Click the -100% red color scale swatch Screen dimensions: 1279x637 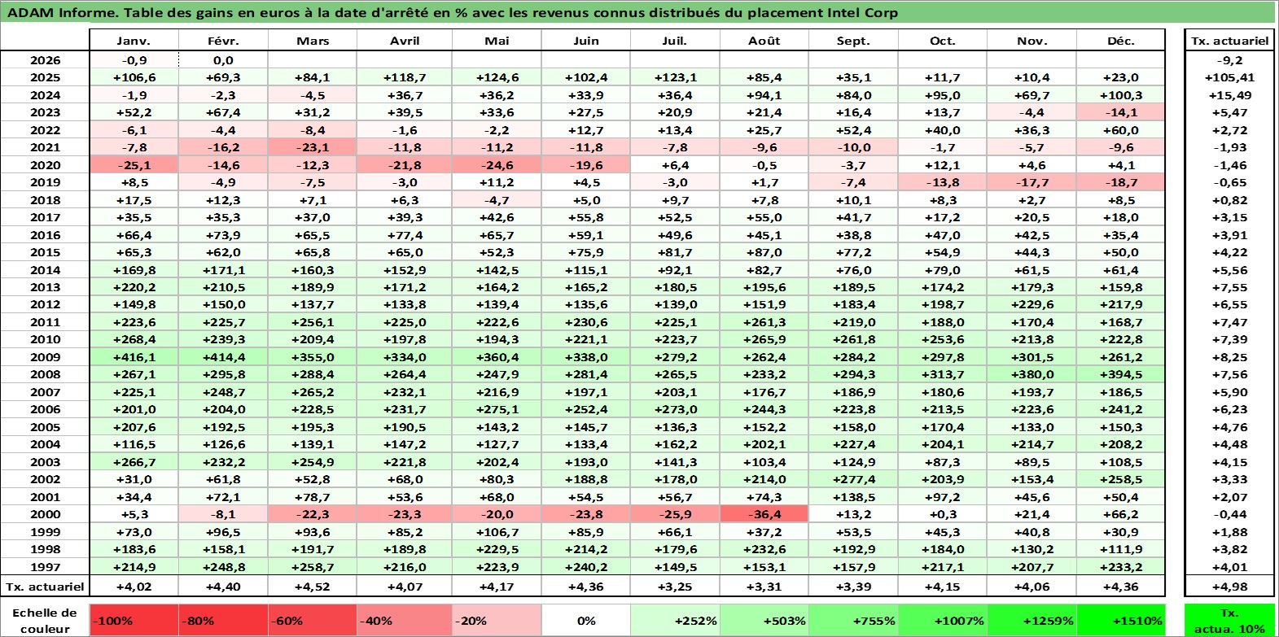tap(134, 620)
